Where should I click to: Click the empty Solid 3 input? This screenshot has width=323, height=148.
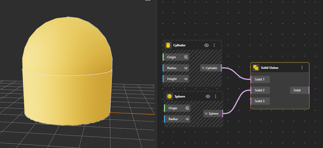(x=260, y=101)
